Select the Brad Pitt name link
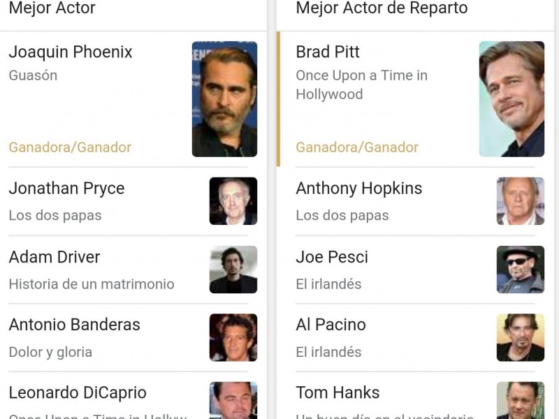The height and width of the screenshot is (419, 559). [328, 52]
